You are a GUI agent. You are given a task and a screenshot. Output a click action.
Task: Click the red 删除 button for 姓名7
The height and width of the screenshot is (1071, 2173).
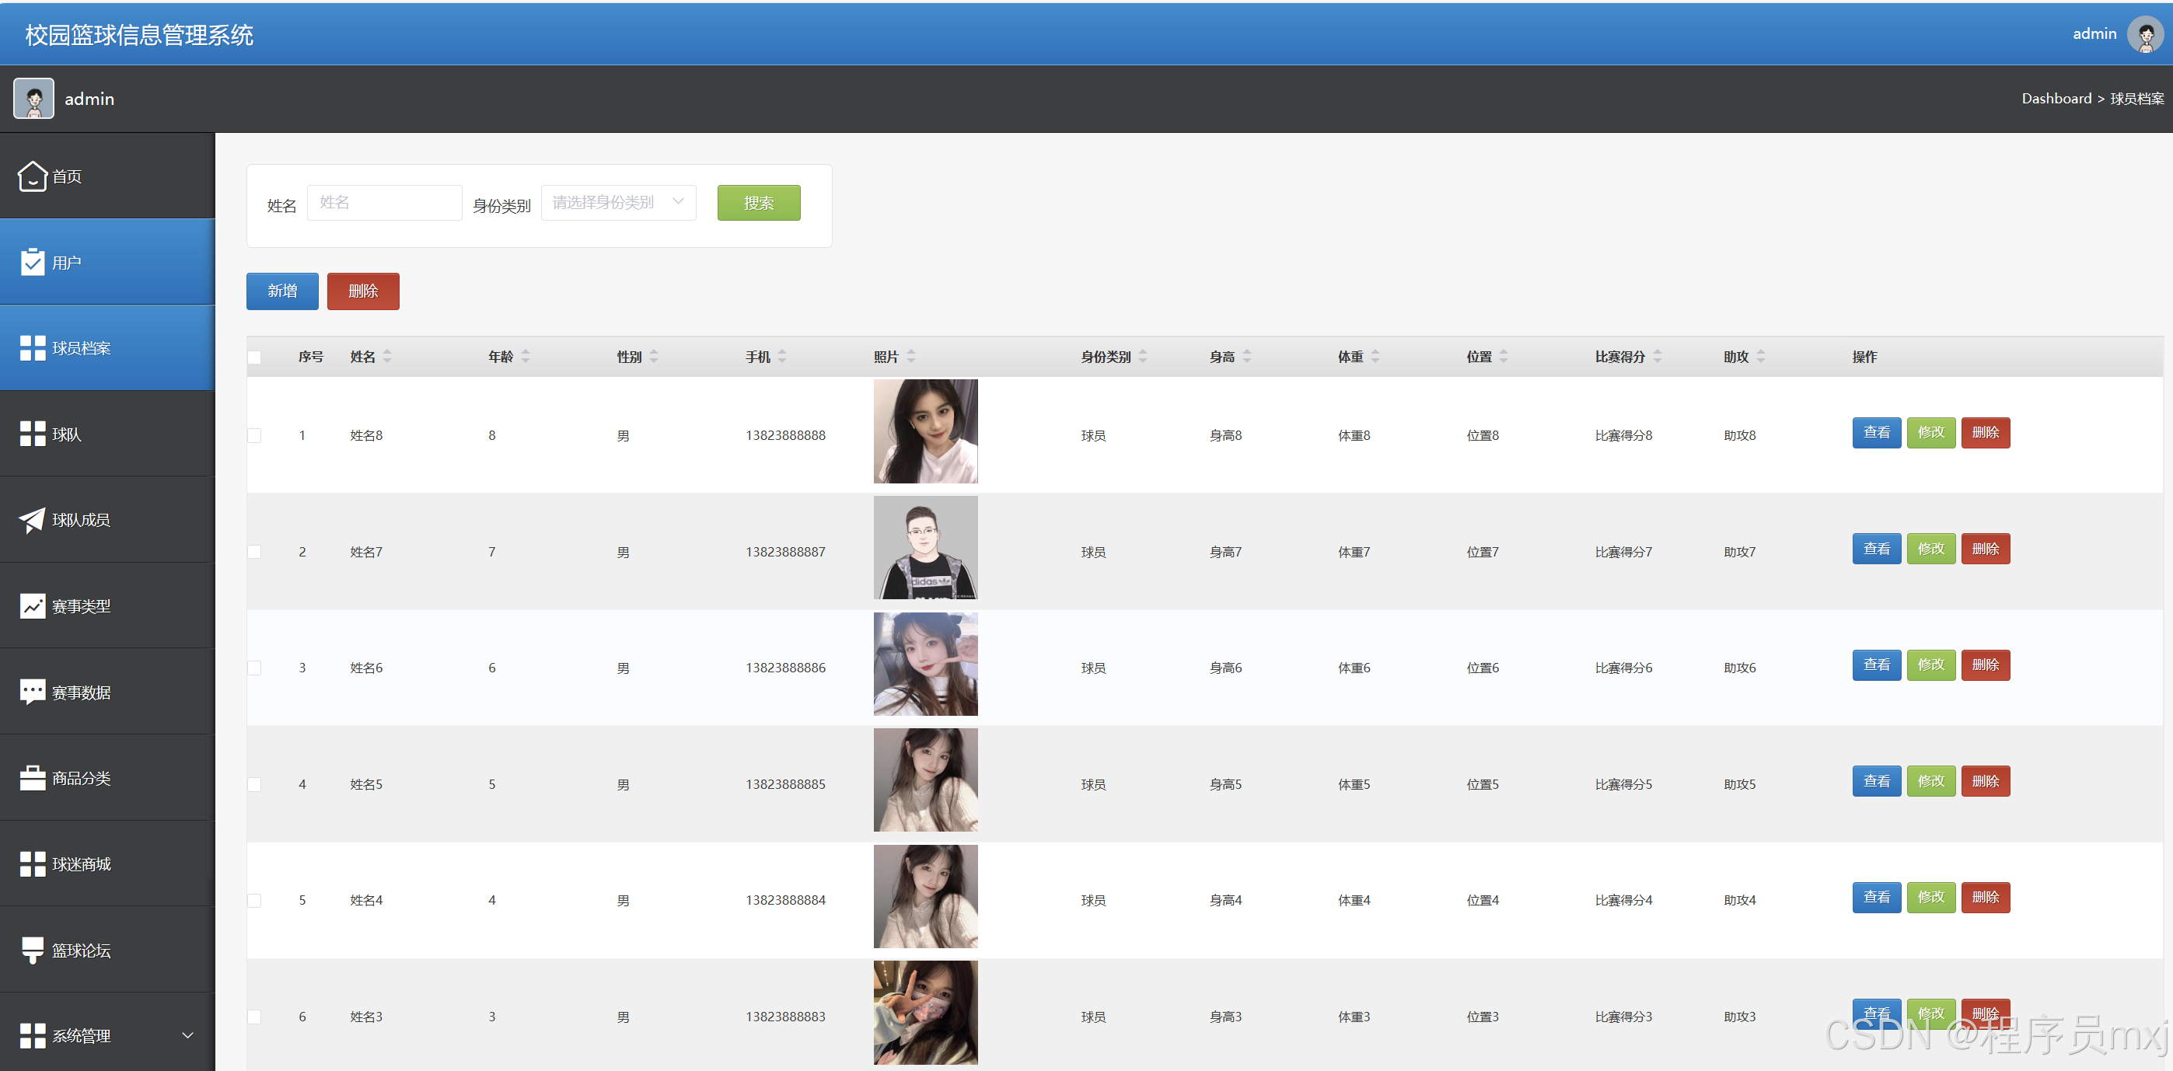[1985, 549]
